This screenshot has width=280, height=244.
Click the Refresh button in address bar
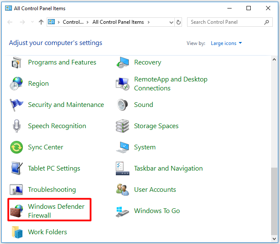179,22
